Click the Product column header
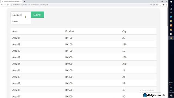The width and height of the screenshot is (174, 98). 70,31
